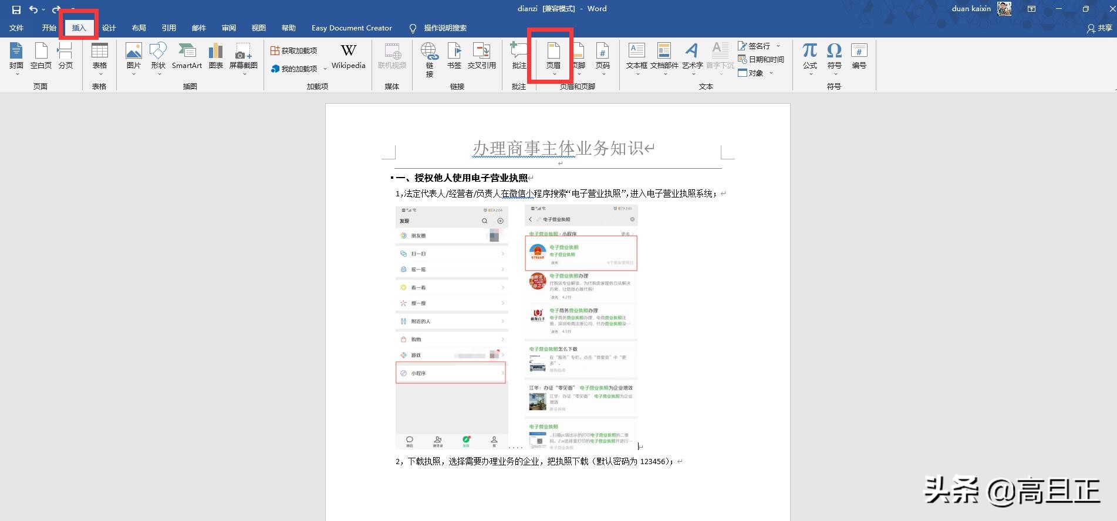Viewport: 1117px width, 521px height.
Task: Open the 符号 Omega symbol menu
Action: click(x=834, y=56)
